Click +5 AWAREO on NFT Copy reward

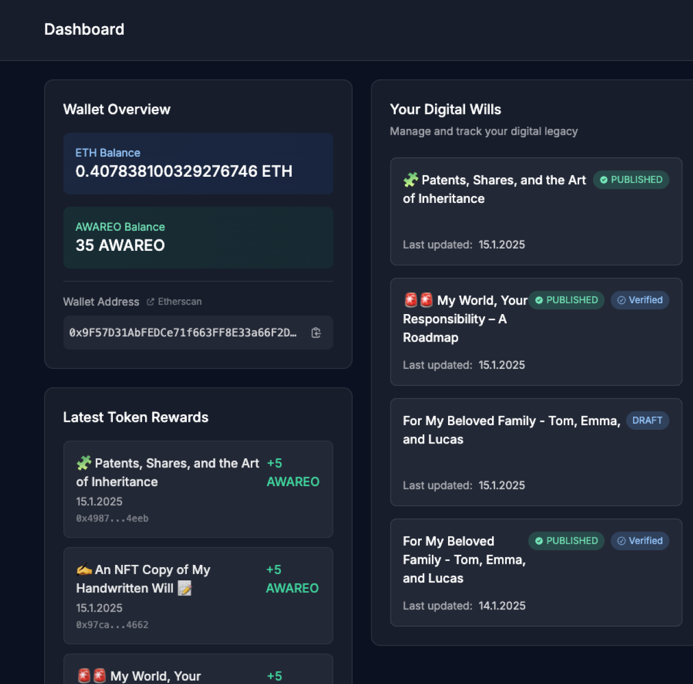293,579
